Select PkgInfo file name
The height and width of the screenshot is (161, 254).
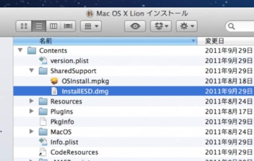[62, 122]
